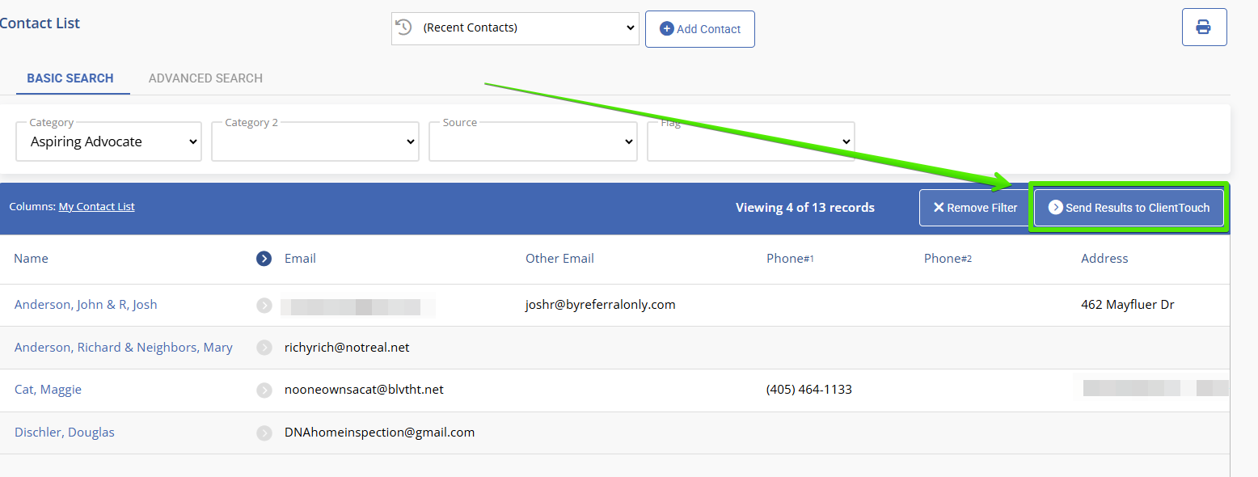Open the My Contact List columns link
The width and height of the screenshot is (1258, 477).
pyautogui.click(x=97, y=207)
